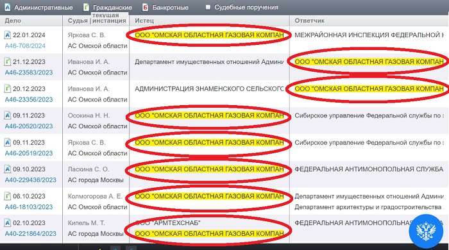Click highlighted respondent in the А46-23356/2023 row

[x=369, y=88]
